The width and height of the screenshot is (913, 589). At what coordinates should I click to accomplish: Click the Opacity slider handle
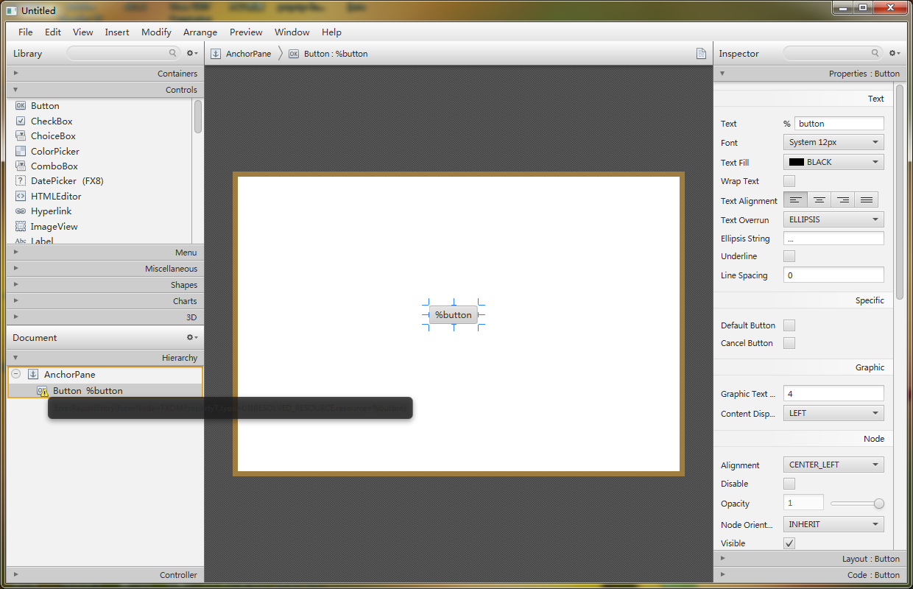pyautogui.click(x=878, y=504)
